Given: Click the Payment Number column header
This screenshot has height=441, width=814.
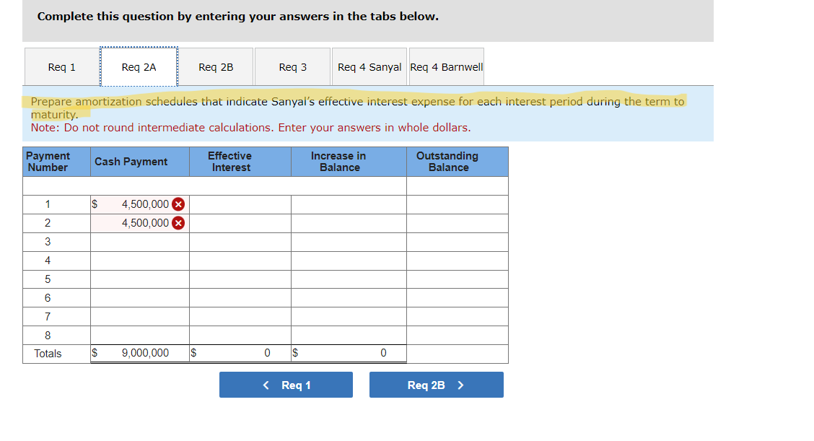Looking at the screenshot, I should [x=56, y=161].
